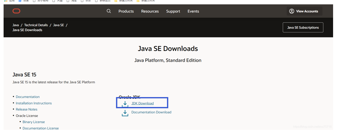This screenshot has height=135, width=337.
Task: Open the Resources menu
Action: (x=150, y=11)
